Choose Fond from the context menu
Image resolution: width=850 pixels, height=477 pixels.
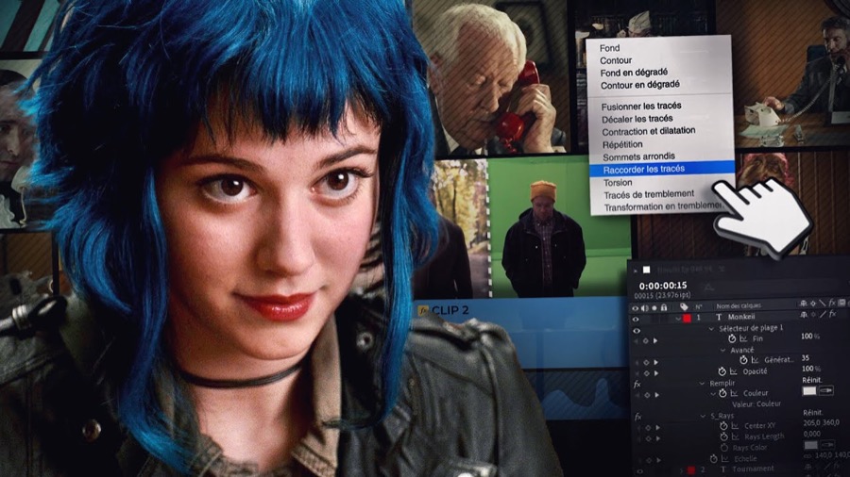(x=609, y=48)
